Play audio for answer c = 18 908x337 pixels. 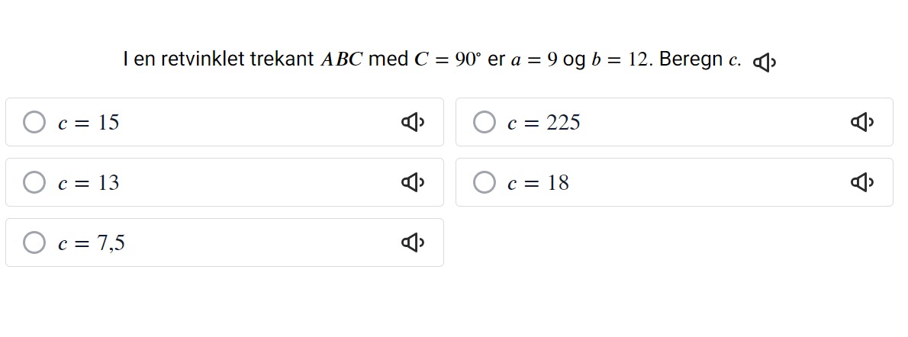[862, 182]
